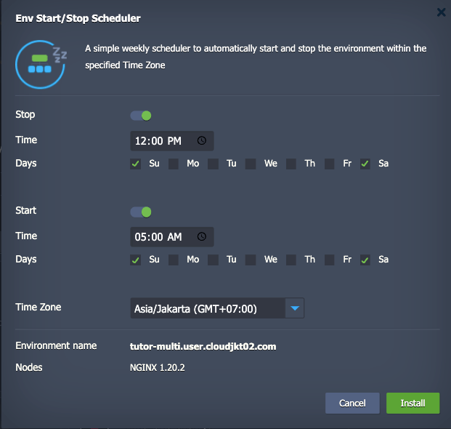Click the scheduler sleep logo icon

[x=41, y=65]
